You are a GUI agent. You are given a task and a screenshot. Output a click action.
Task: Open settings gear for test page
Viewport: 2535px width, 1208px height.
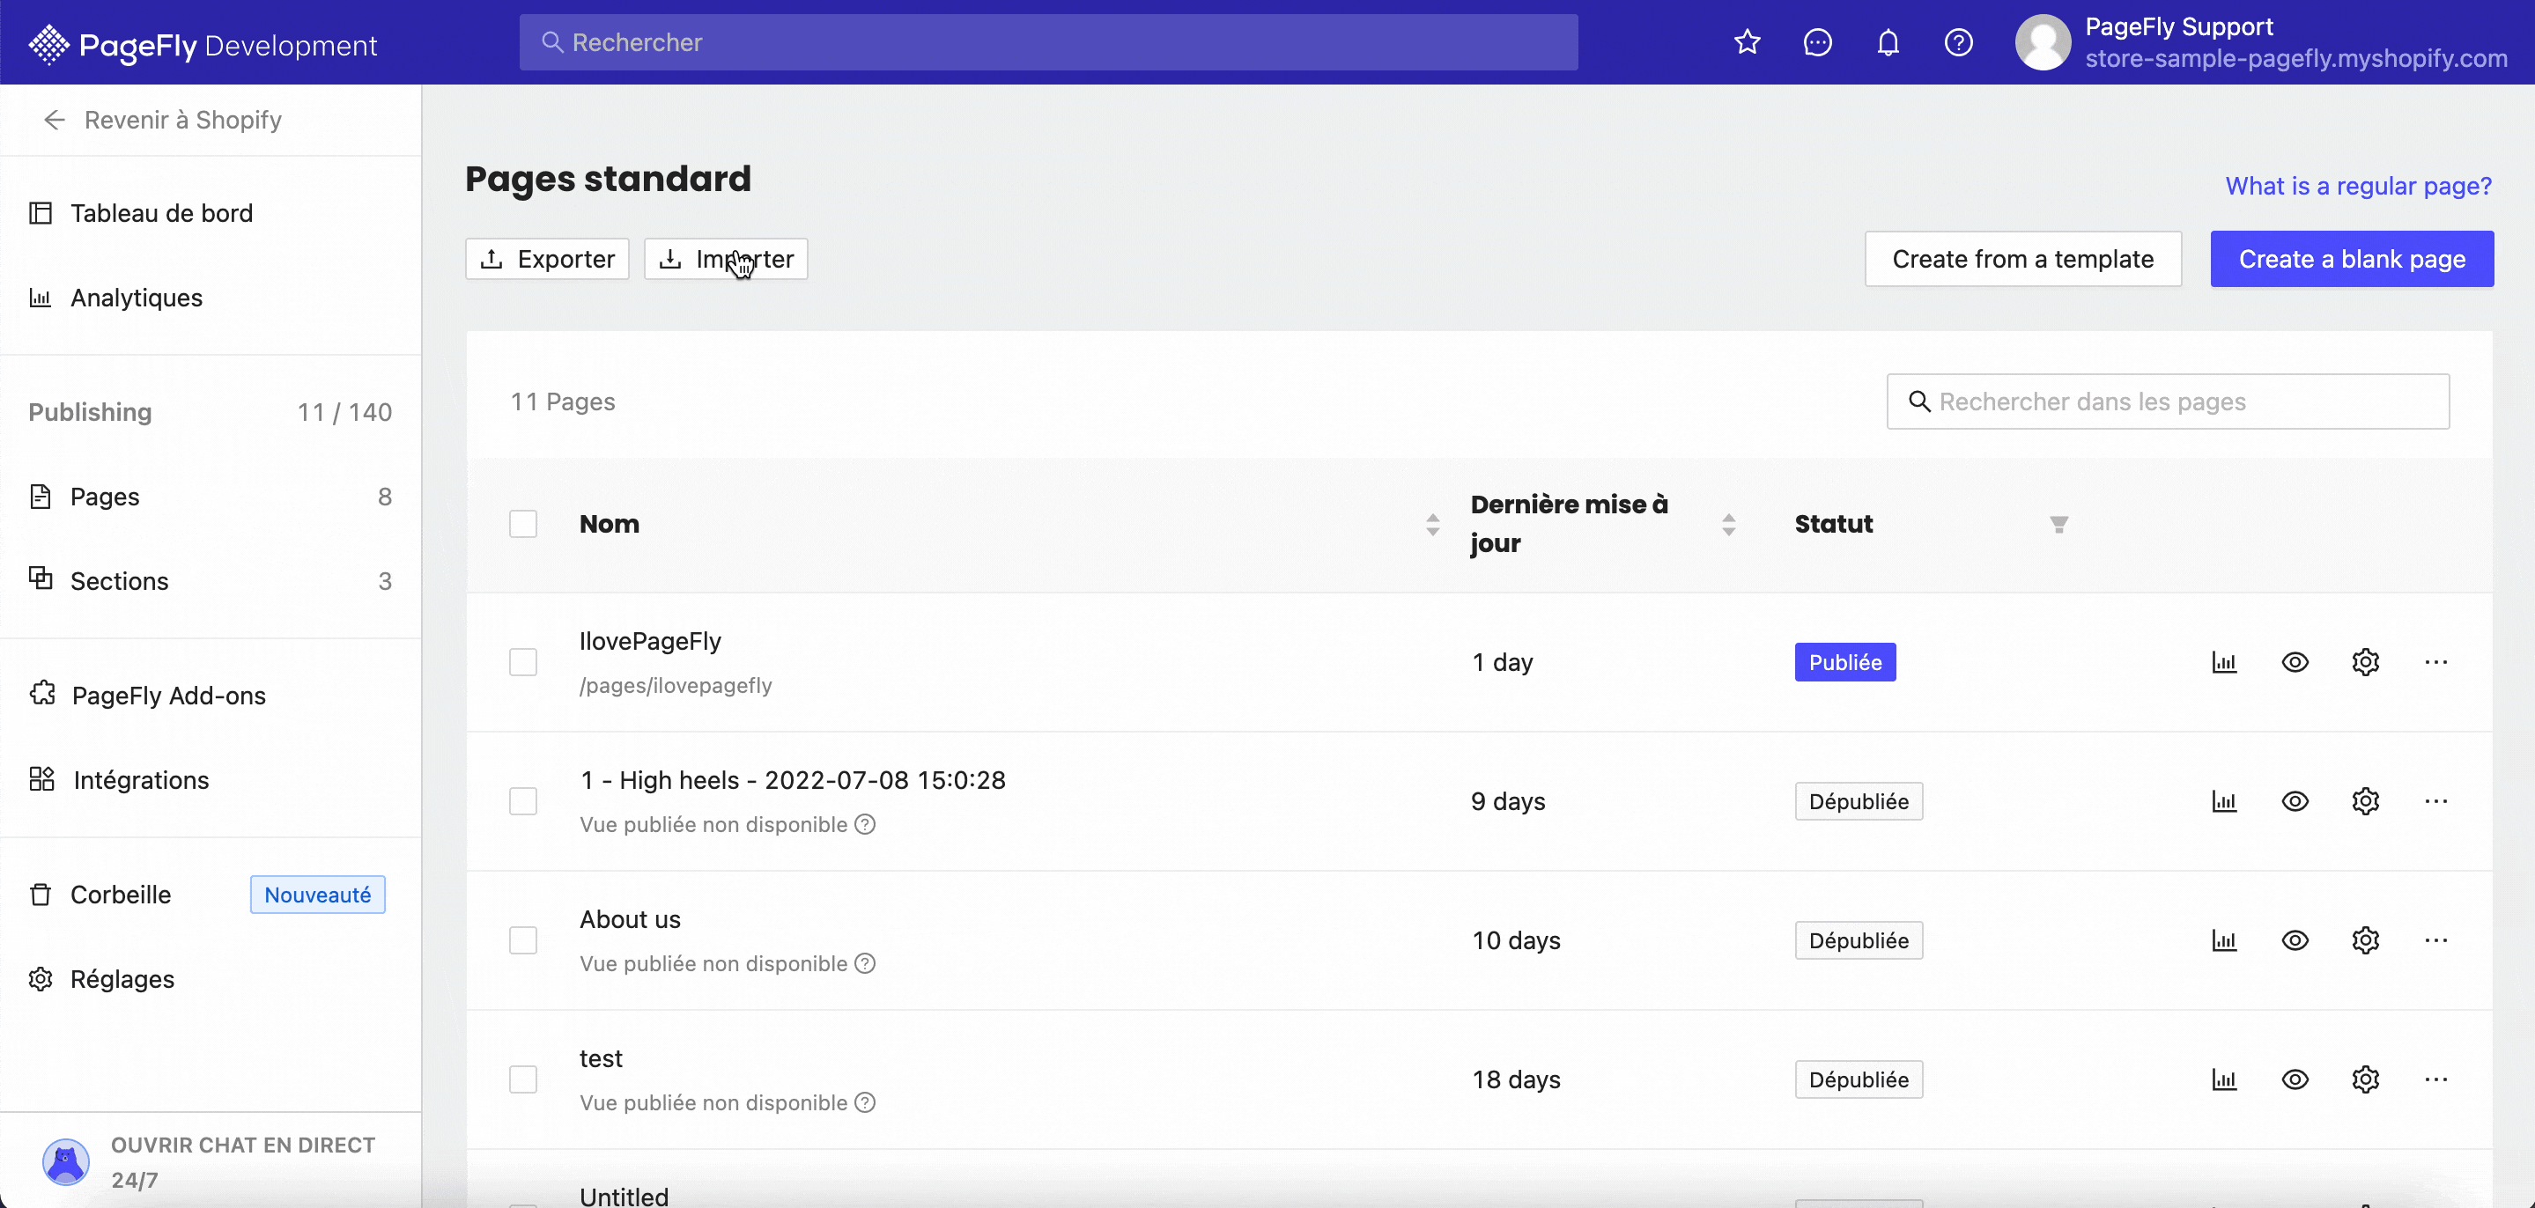click(x=2366, y=1080)
